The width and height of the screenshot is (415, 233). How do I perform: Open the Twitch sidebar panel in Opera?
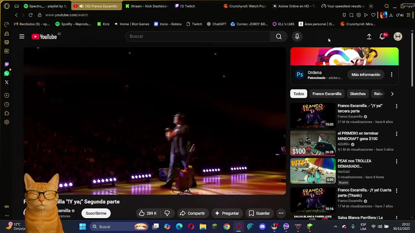coord(6,64)
